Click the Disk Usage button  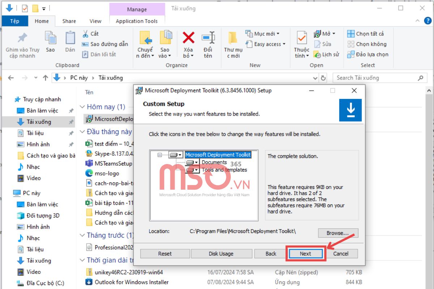(x=221, y=254)
